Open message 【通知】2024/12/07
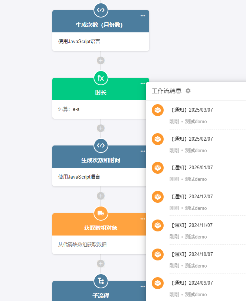The height and width of the screenshot is (301, 246). [191, 196]
